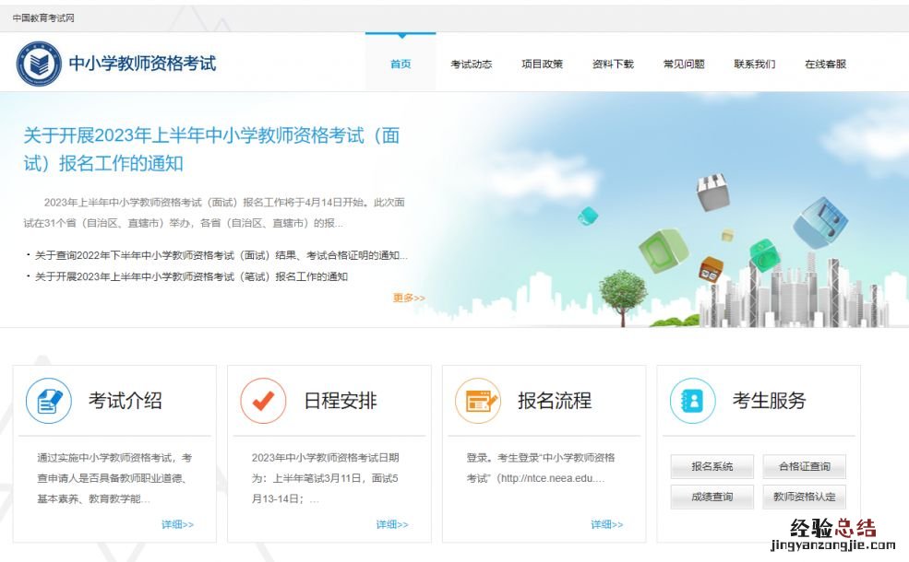Image resolution: width=909 pixels, height=562 pixels.
Task: Click the 成绩查询 button
Action: tap(712, 497)
